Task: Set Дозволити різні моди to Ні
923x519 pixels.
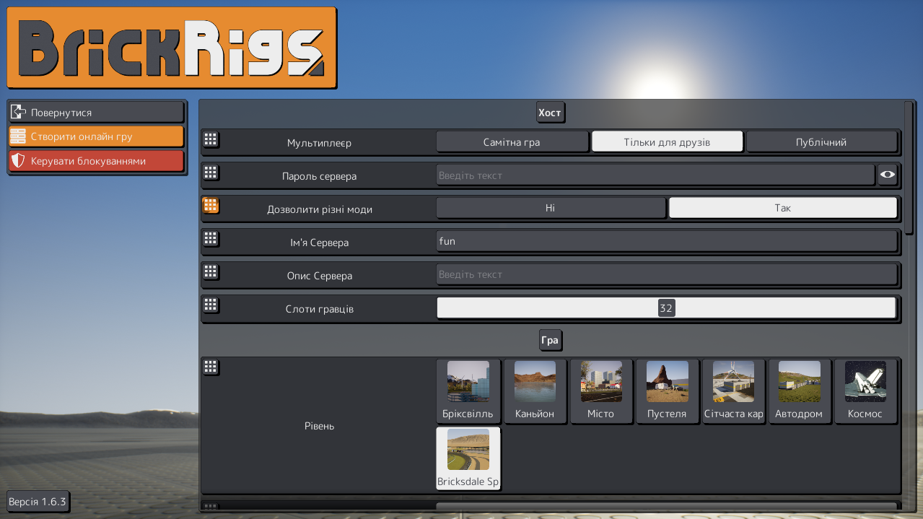Action: point(550,208)
